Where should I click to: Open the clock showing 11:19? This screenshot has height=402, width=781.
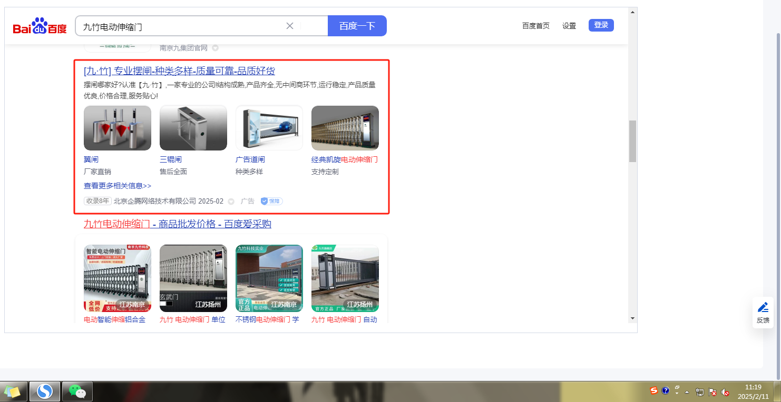(754, 391)
